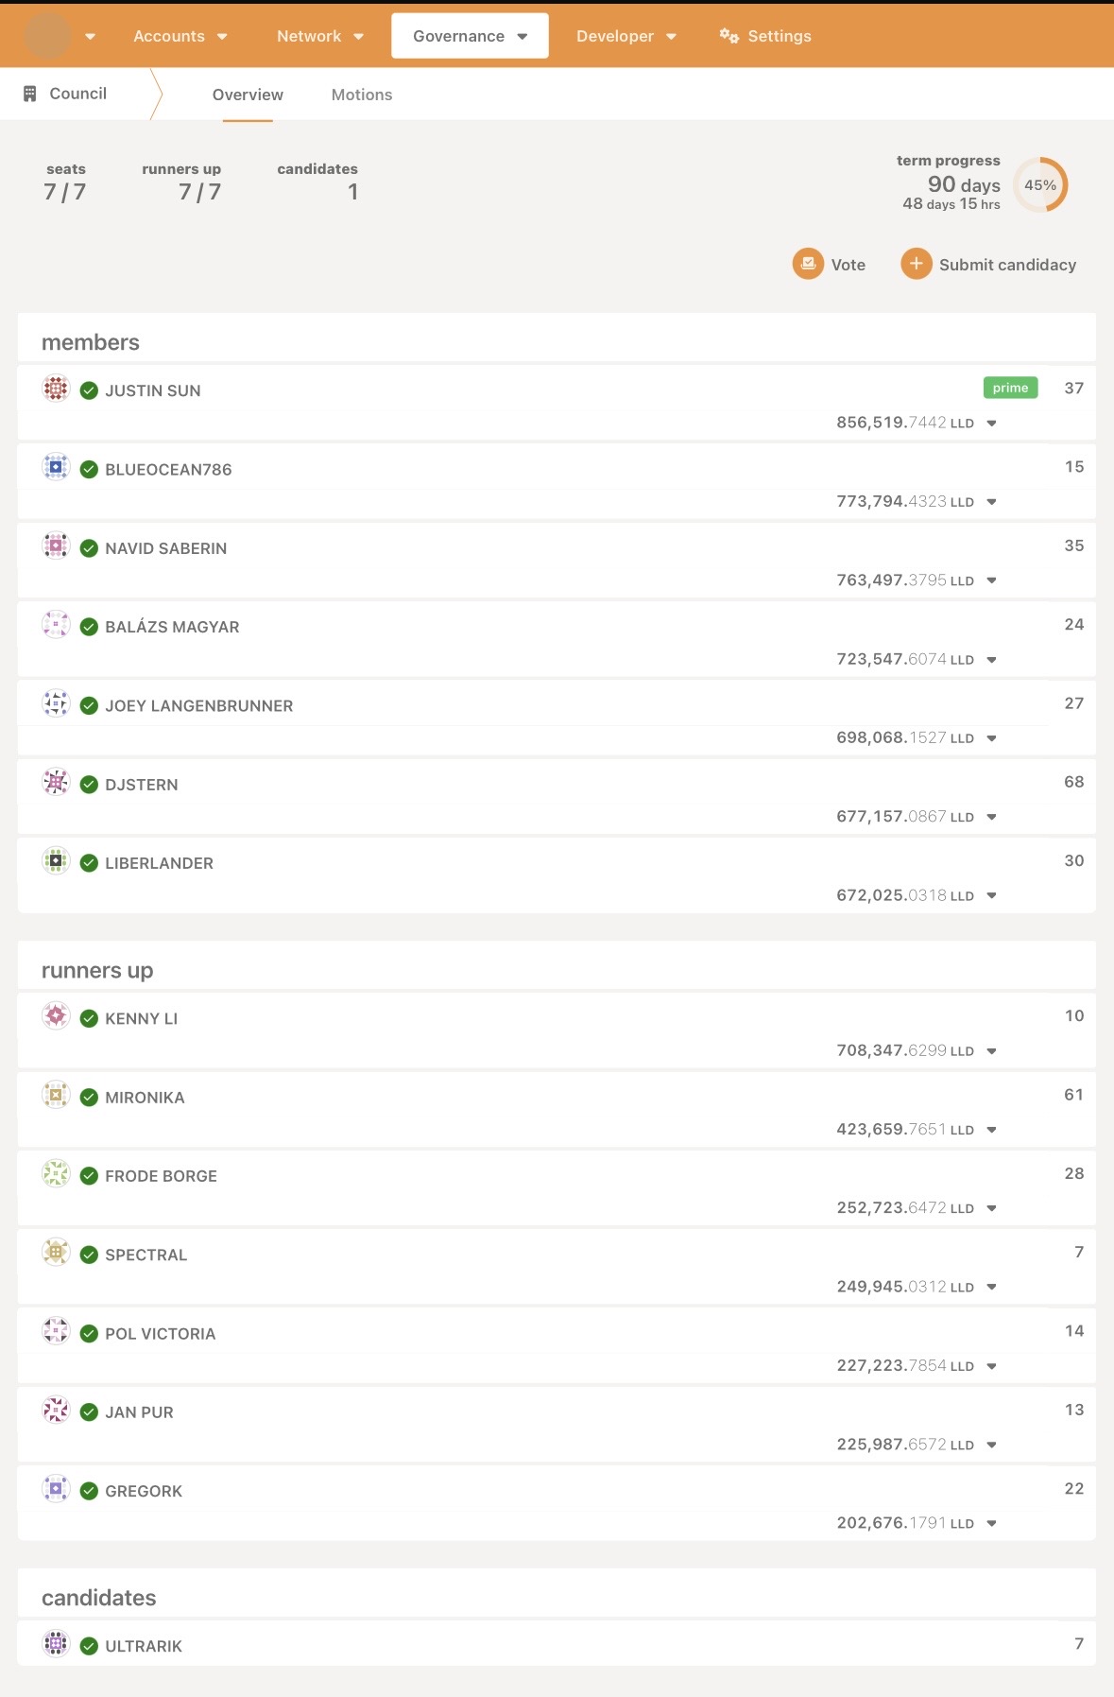Screen dimensions: 1114x1697
Task: Click Mironika's green verified badge
Action: click(x=90, y=1098)
